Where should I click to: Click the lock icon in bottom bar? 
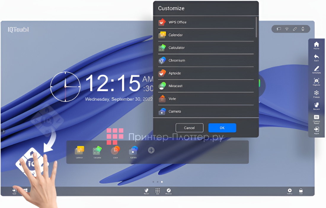point(301,191)
